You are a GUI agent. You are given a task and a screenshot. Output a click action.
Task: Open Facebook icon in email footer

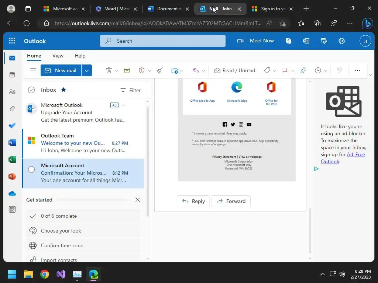225,125
